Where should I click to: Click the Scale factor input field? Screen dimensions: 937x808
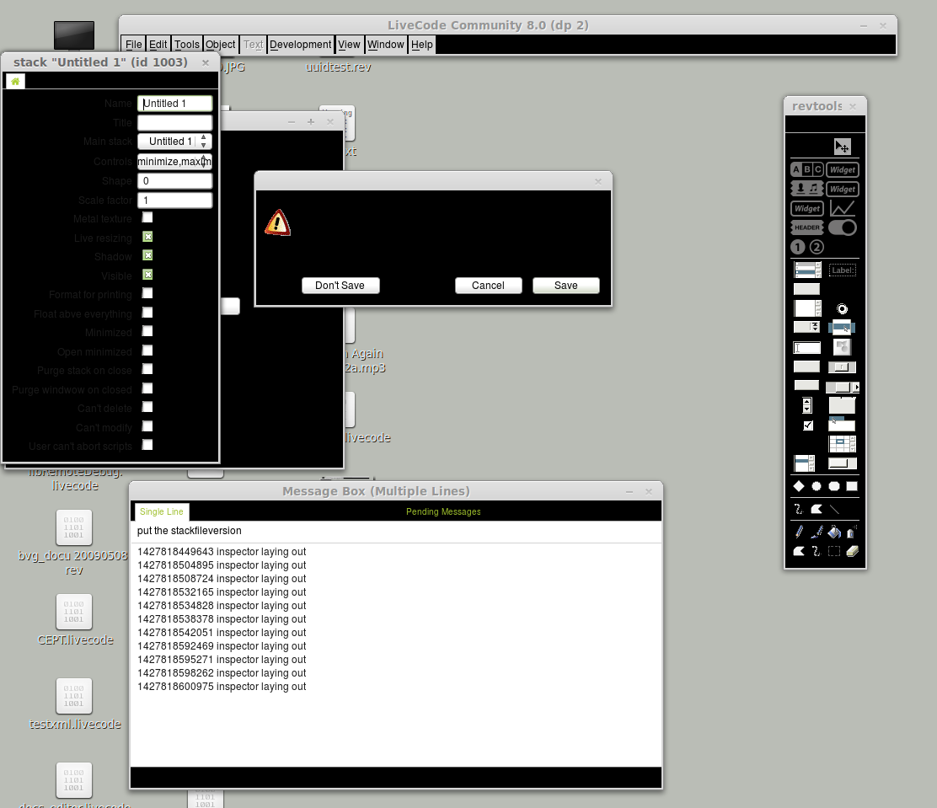pos(174,200)
